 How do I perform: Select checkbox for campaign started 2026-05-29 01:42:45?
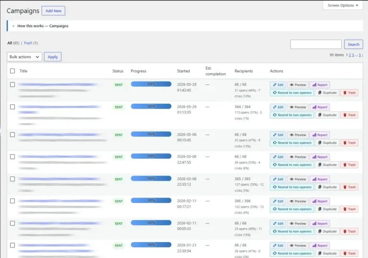tap(12, 84)
